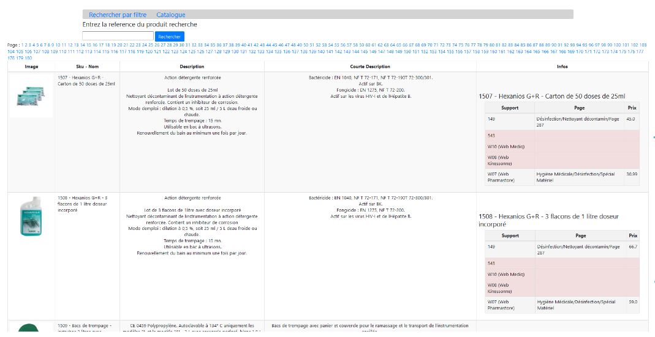This screenshot has height=337, width=655.
Task: Go to page 130
Action: [x=235, y=52]
